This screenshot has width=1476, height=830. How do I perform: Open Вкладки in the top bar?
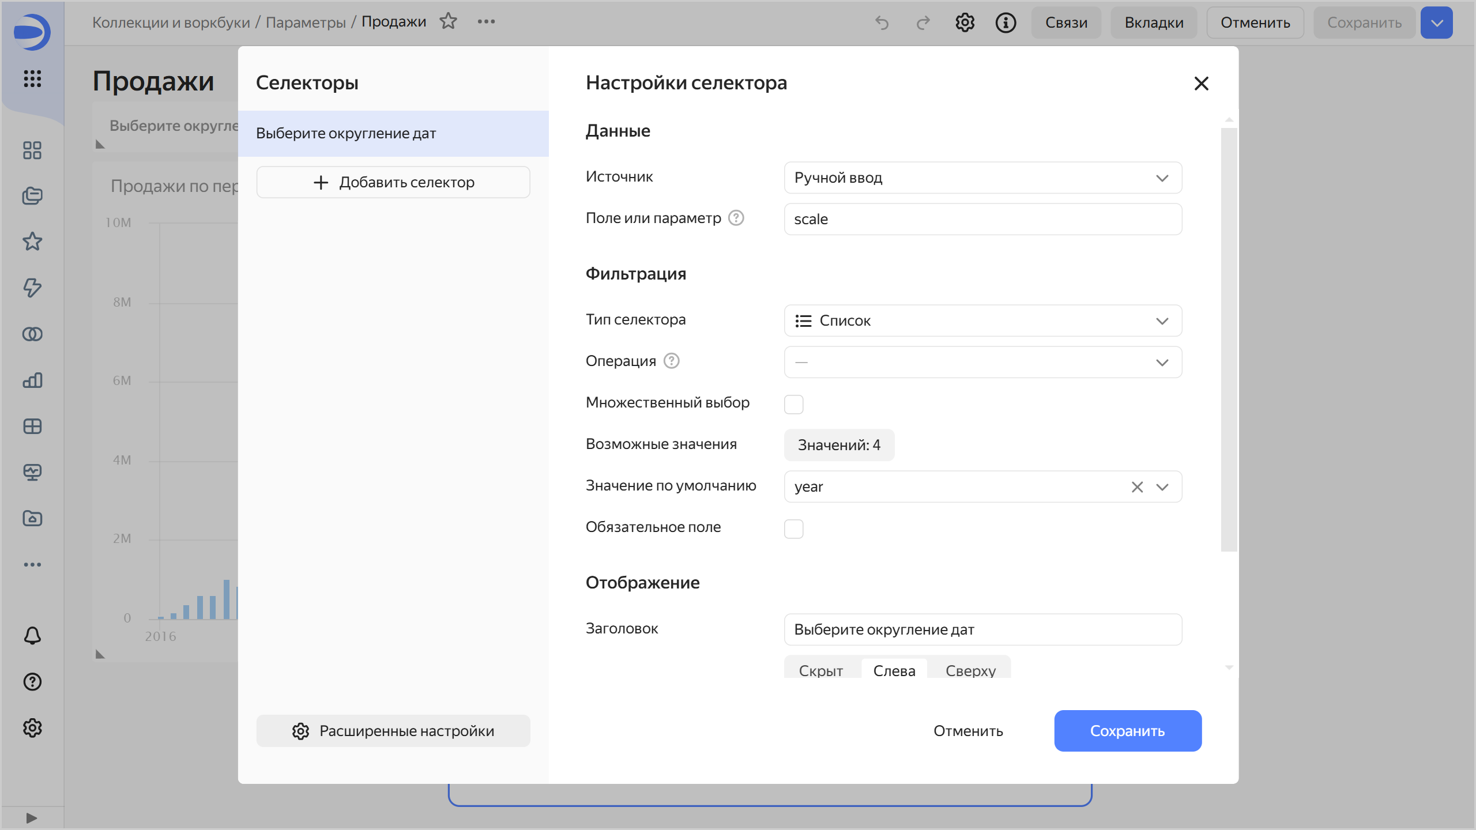[x=1154, y=22]
